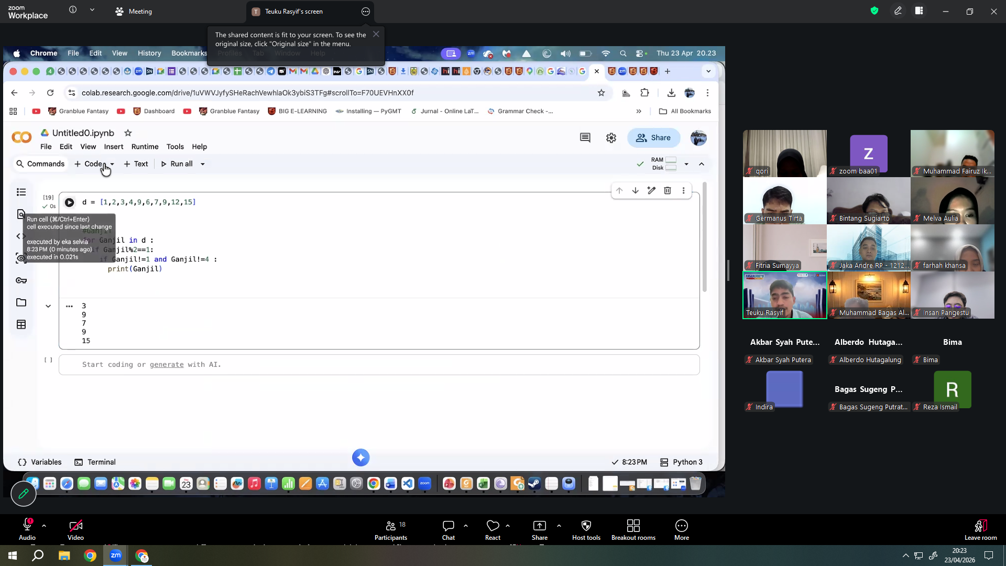Reload the Colab page

click(50, 93)
